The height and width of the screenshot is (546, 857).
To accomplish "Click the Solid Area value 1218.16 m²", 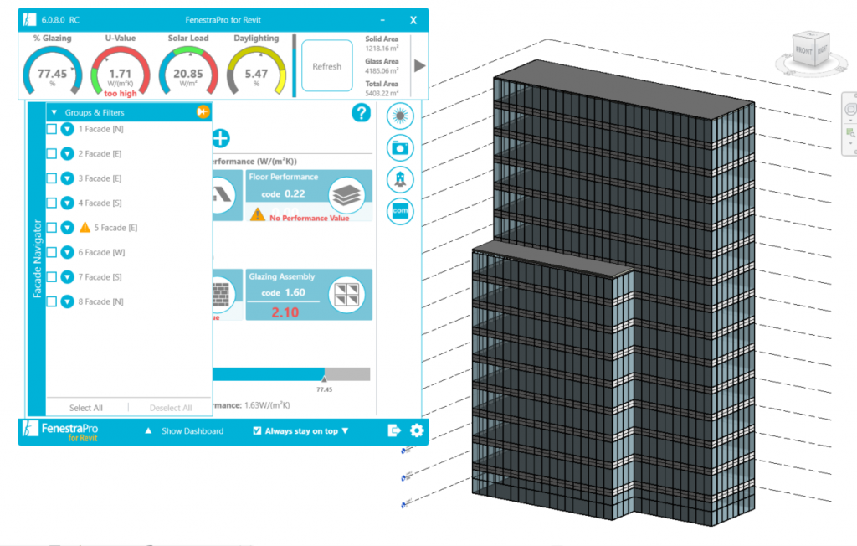I will [x=382, y=48].
